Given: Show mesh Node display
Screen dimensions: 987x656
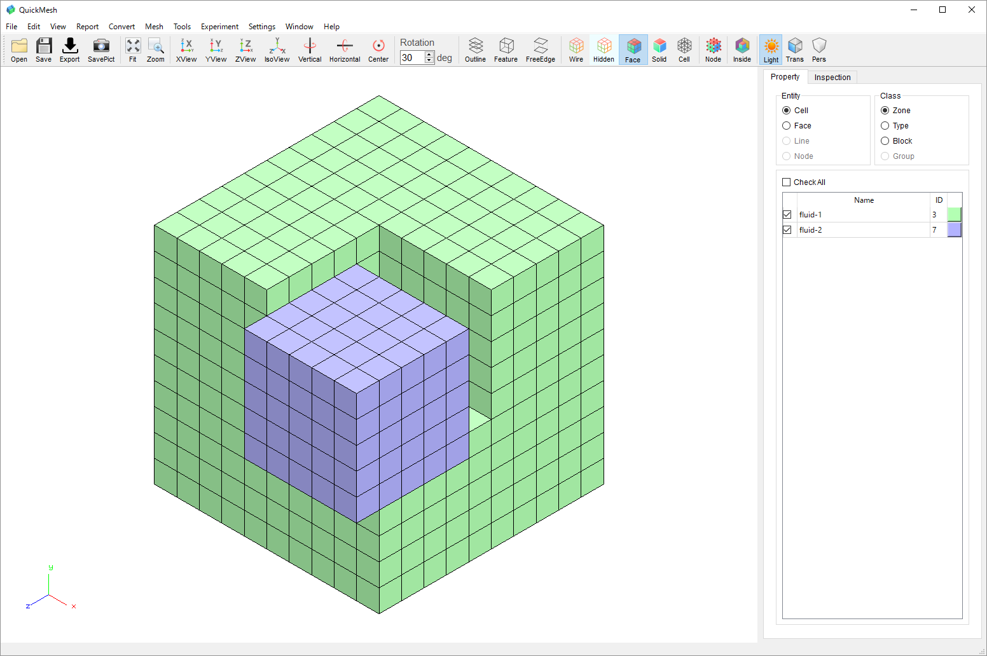Looking at the screenshot, I should coord(714,50).
